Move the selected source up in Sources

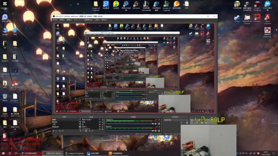click(x=90, y=131)
